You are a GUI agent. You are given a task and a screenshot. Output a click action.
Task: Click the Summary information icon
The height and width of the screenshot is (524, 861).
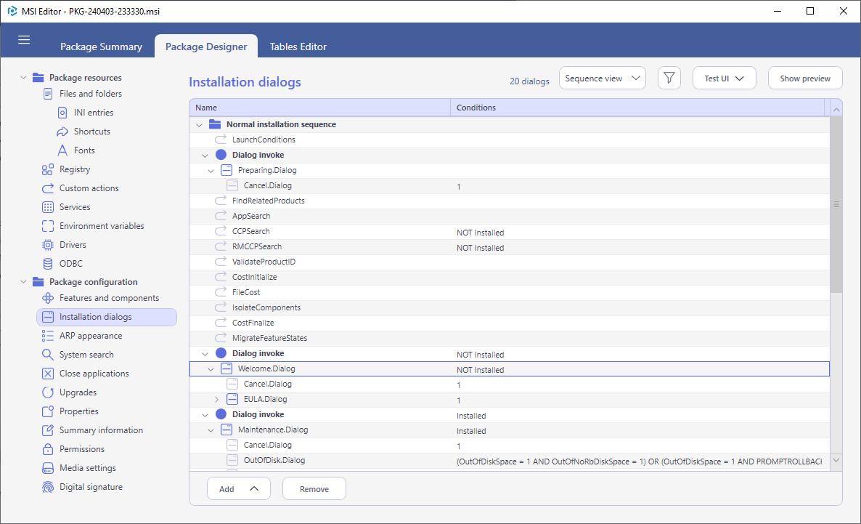click(x=48, y=430)
